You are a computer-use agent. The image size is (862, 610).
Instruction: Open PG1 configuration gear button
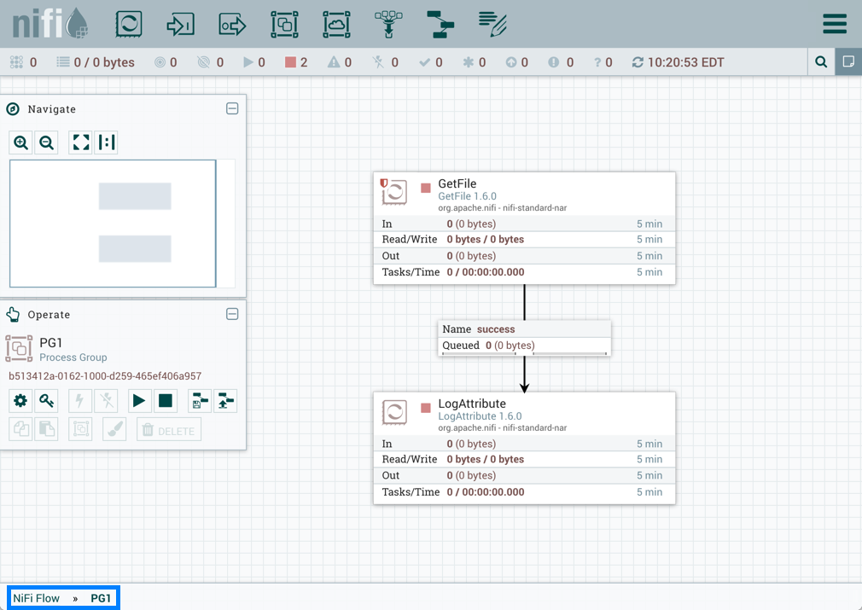coord(20,400)
